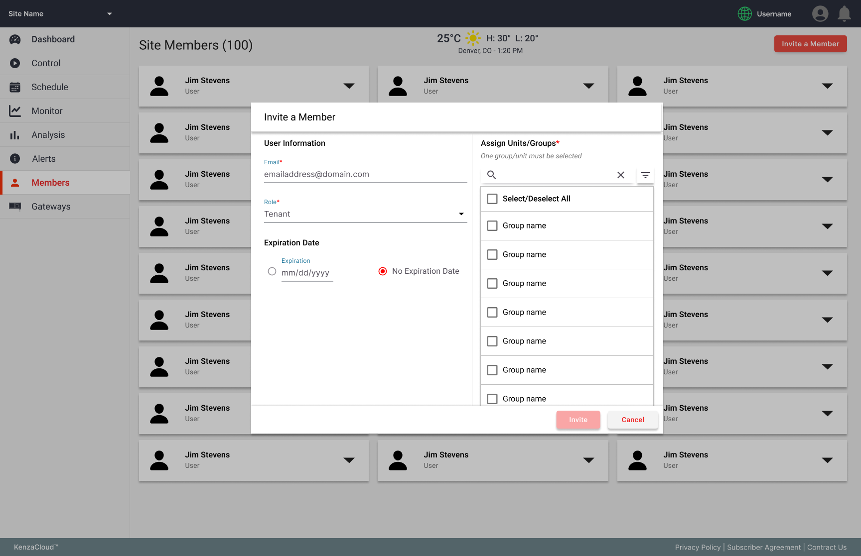Click the globe language icon
Image resolution: width=861 pixels, height=556 pixels.
click(x=744, y=14)
